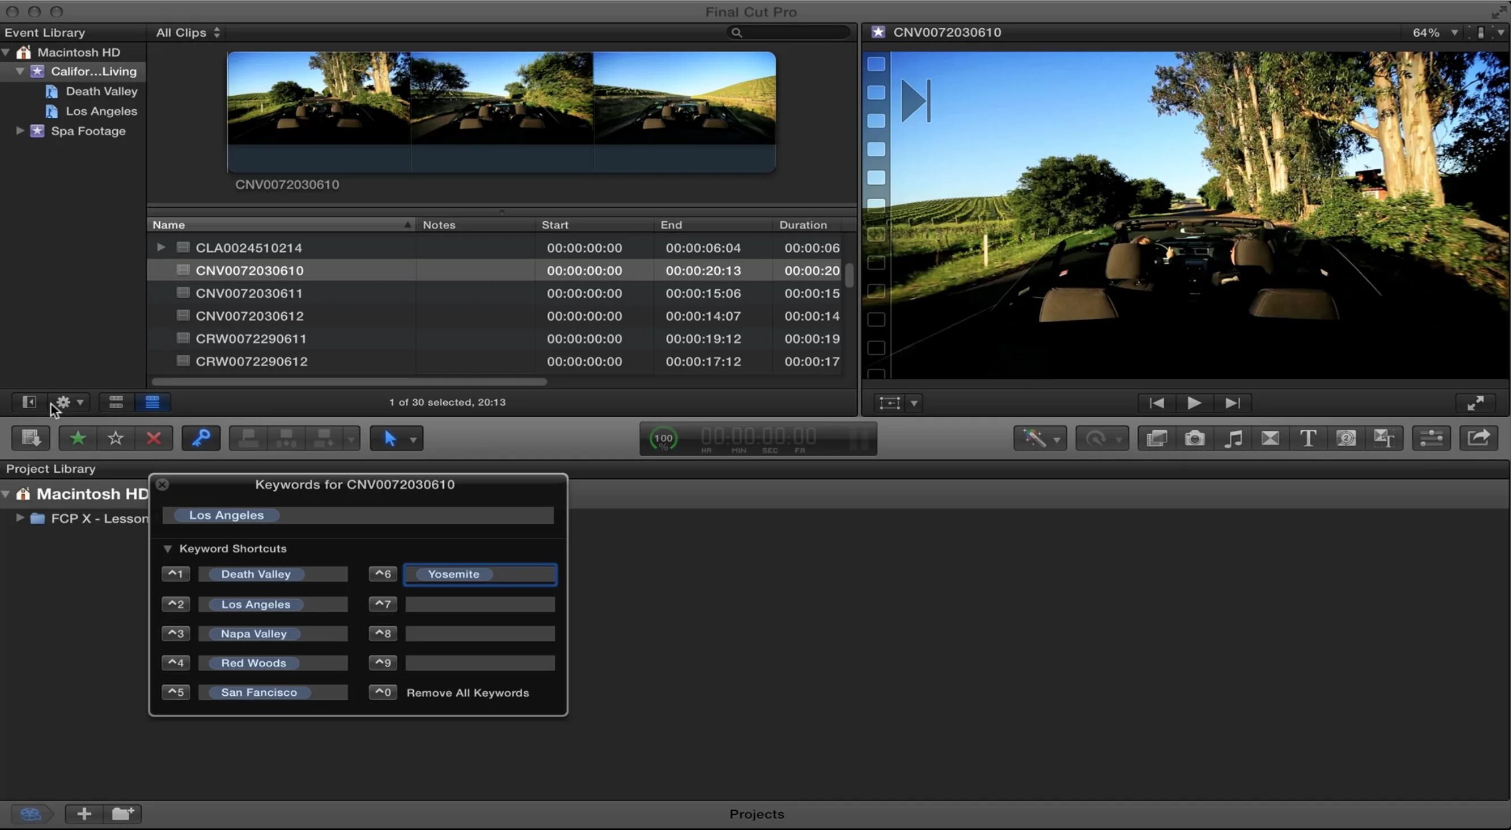
Task: Click the red Reject X button
Action: click(153, 438)
